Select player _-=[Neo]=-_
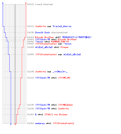This screenshot has width=121, height=134. 60,72
